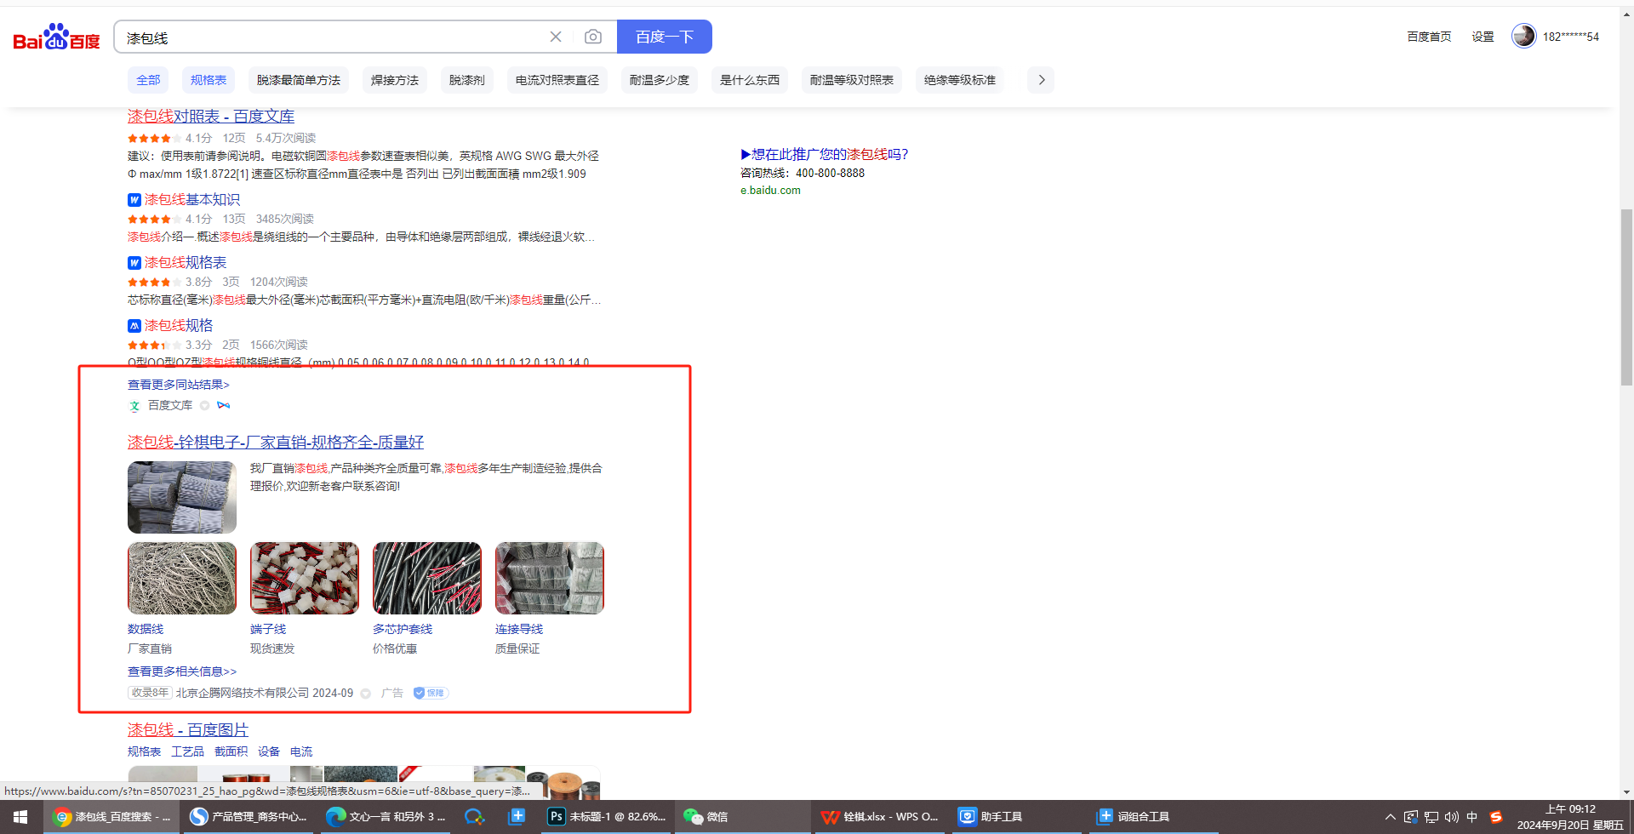Screen dimensions: 1634x834
Task: Toggle the 中 input language indicator
Action: 1472,817
